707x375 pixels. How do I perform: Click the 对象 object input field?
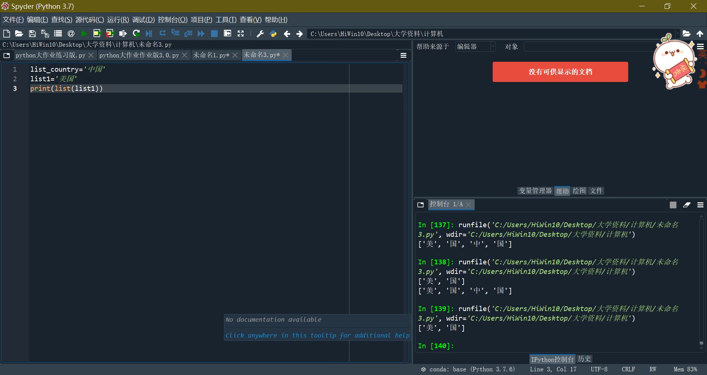589,47
